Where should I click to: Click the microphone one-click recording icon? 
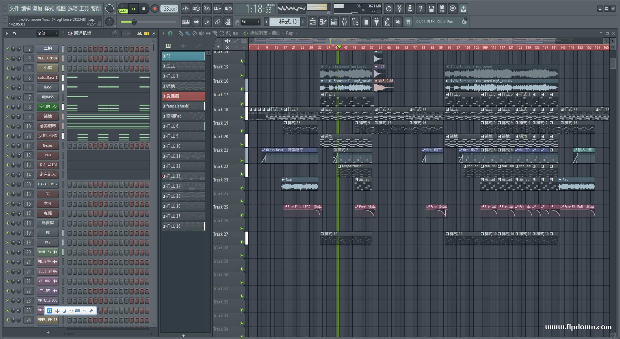tap(410, 9)
